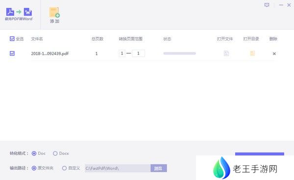This screenshot has width=294, height=180.
Task: Uncheck the 2018-1...092439.pdf row checkbox
Action: pyautogui.click(x=12, y=53)
